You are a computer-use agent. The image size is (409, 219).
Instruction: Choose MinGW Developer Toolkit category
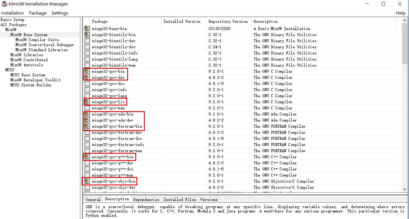(35, 80)
